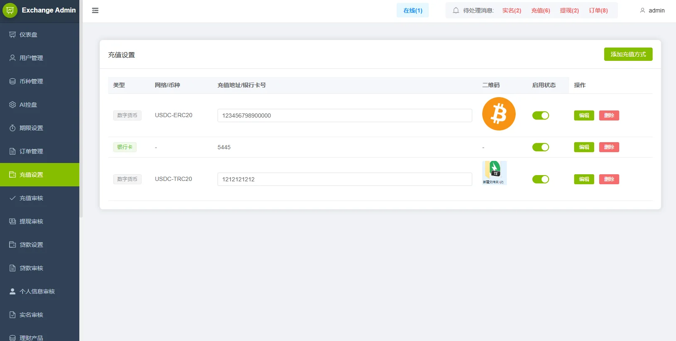This screenshot has width=676, height=341.
Task: Disable the USDC-ERC20 enable toggle
Action: (x=541, y=115)
